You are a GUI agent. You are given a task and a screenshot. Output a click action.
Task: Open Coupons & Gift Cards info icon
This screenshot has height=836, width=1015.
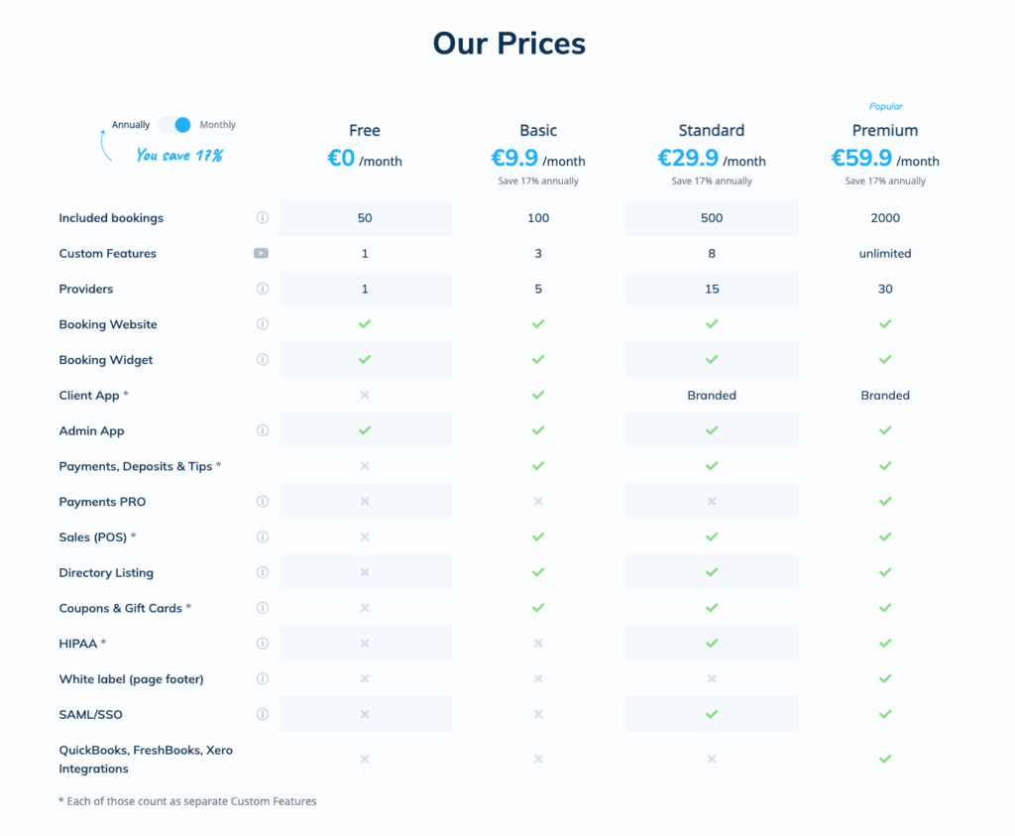point(262,608)
